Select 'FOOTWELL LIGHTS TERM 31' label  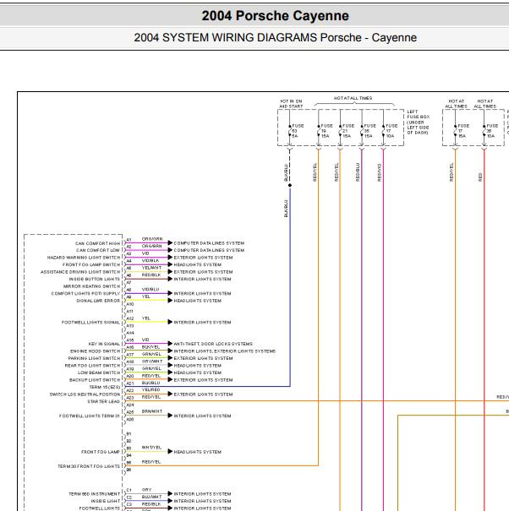[x=90, y=416]
